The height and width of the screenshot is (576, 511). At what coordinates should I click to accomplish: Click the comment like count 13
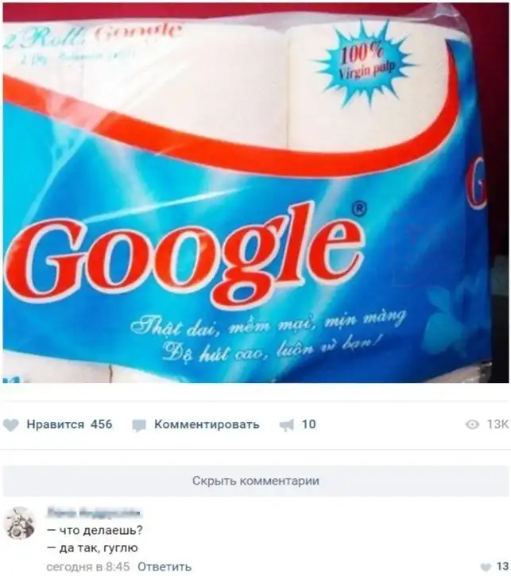click(x=502, y=566)
